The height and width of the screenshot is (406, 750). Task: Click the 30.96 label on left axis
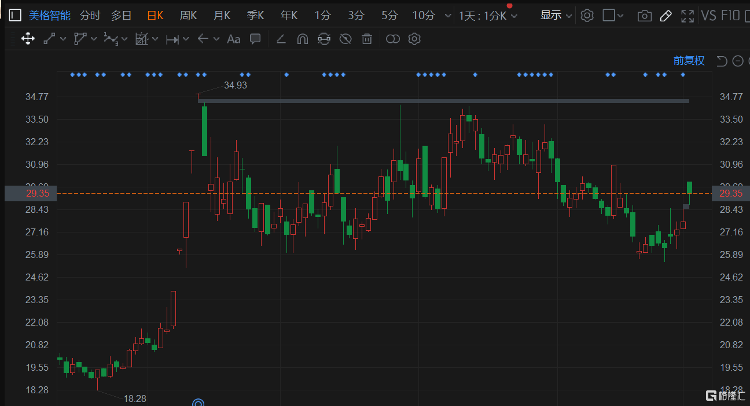coord(37,164)
